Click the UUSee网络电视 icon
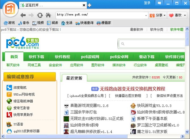Image resolution: width=190 pixels, height=139 pixels. [9, 94]
